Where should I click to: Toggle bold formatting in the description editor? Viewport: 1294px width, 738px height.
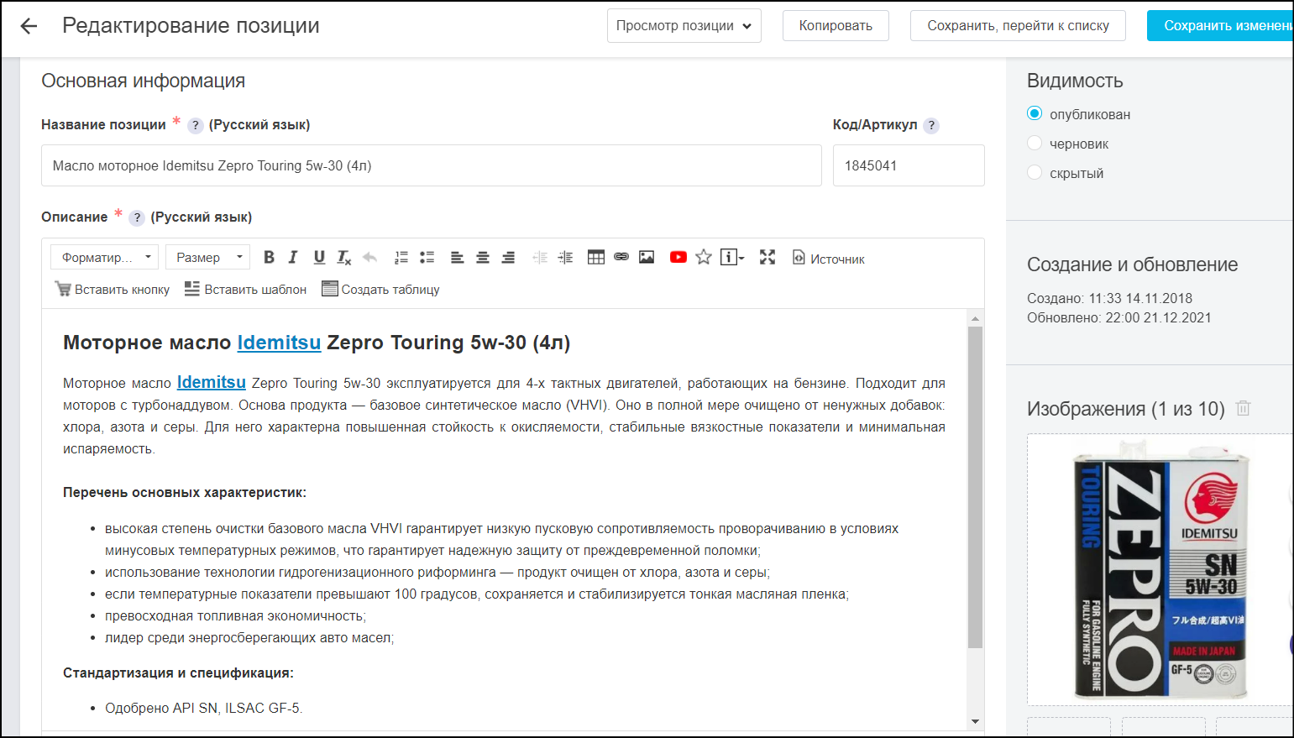[269, 257]
